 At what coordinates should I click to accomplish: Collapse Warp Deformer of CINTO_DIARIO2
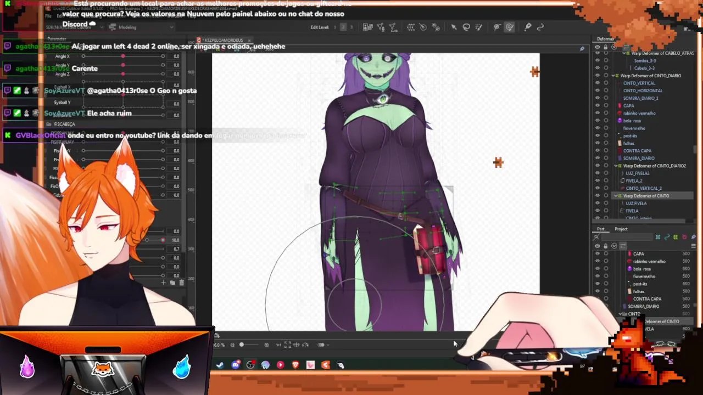pos(616,166)
